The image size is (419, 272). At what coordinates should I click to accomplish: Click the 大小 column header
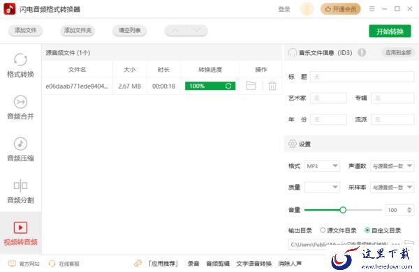coord(130,70)
